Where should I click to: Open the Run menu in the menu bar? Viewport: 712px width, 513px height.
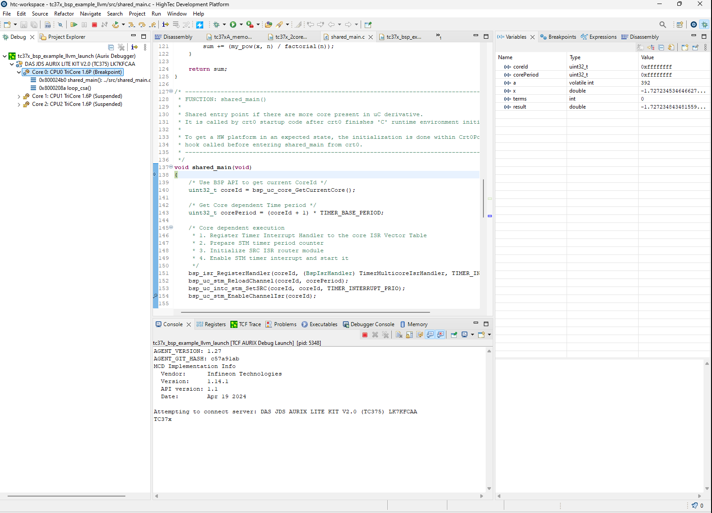(x=156, y=14)
